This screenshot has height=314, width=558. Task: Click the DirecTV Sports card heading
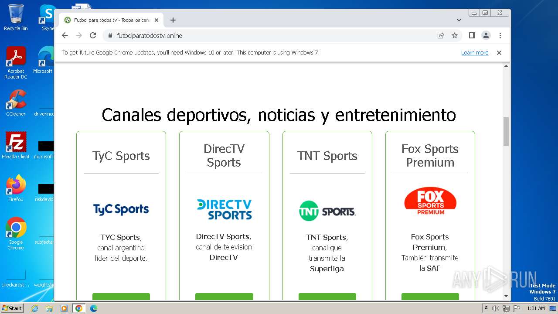point(224,155)
